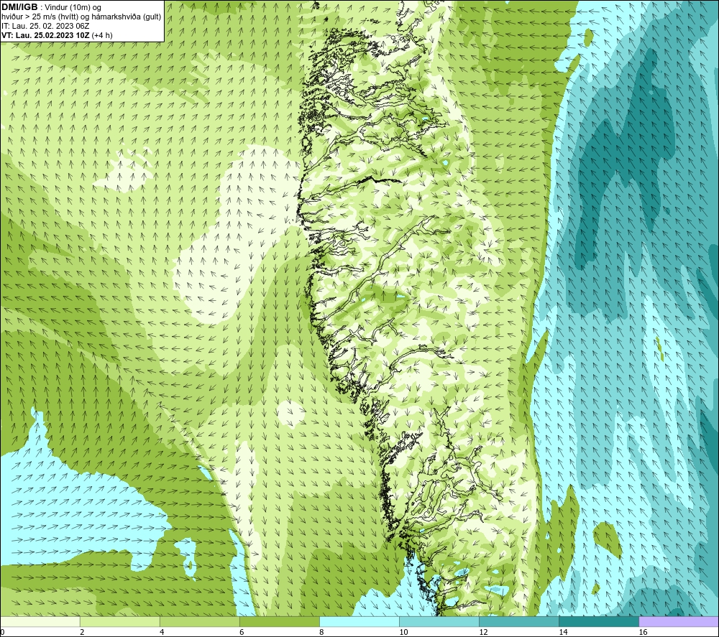Screen dimensions: 719x637
Task: Click the 8–10 m/s pale cyan swatch
Action: click(359, 621)
